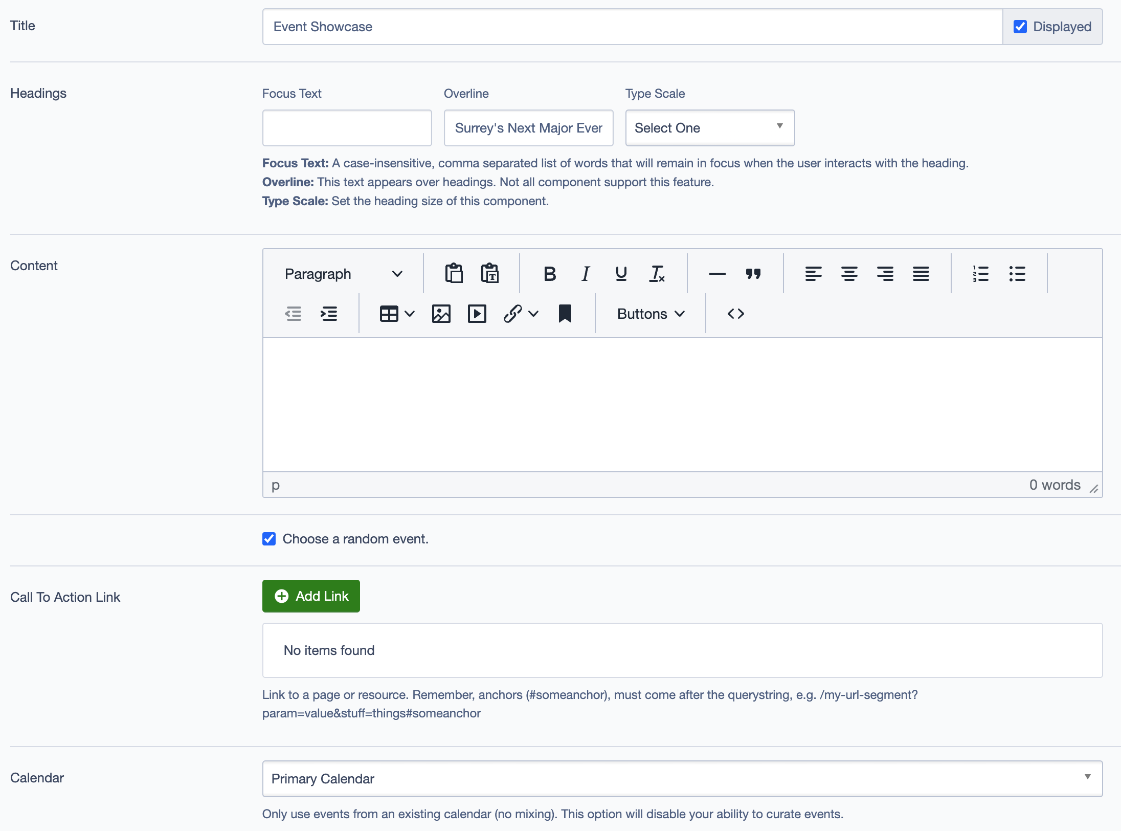Screen dimensions: 1121x831
Task: Click the Bold formatting icon
Action: click(x=550, y=274)
